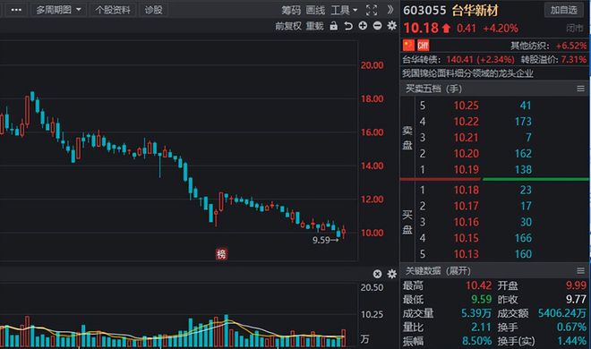Screen dimensions: 591x349
Task: Select sell level 1 price 10.19
Action: [x=466, y=170]
